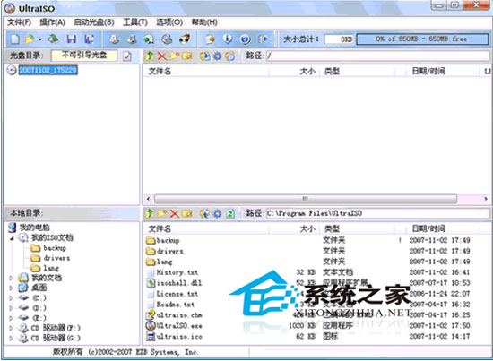
Task: Click the right scroll arrow of upper list
Action: pos(486,199)
